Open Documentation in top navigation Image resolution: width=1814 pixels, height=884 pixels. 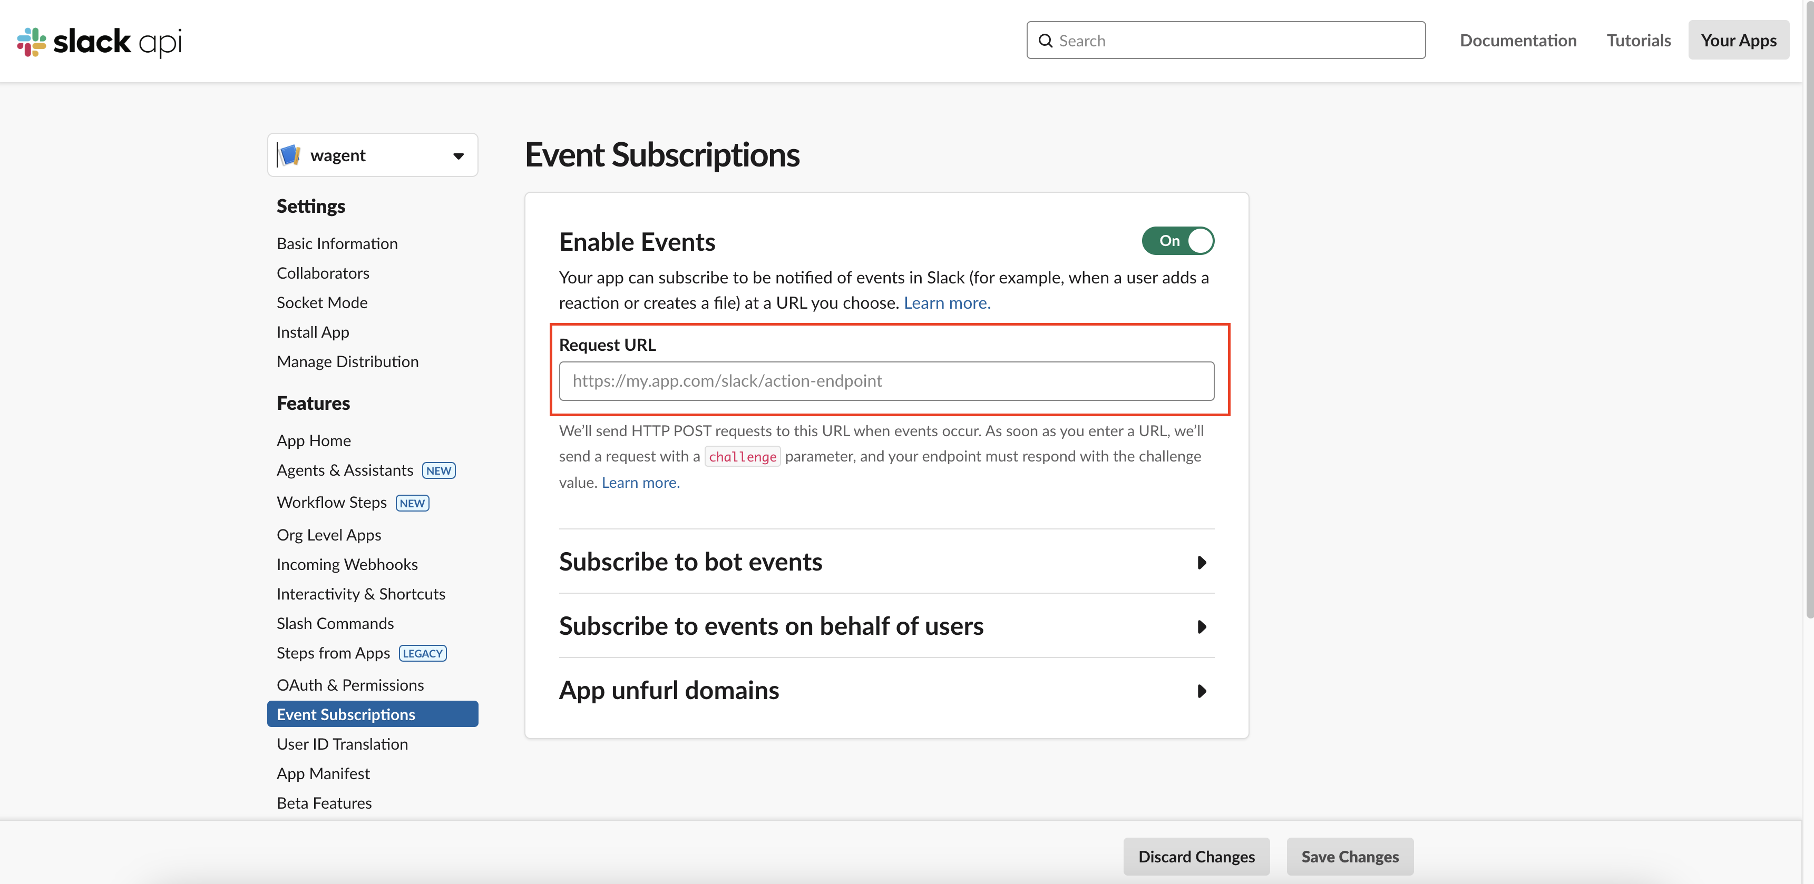coord(1518,40)
